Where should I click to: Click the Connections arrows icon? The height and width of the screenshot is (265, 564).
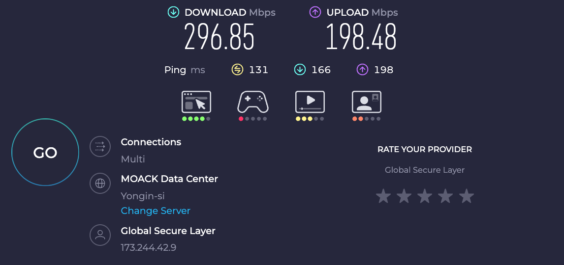pyautogui.click(x=100, y=146)
